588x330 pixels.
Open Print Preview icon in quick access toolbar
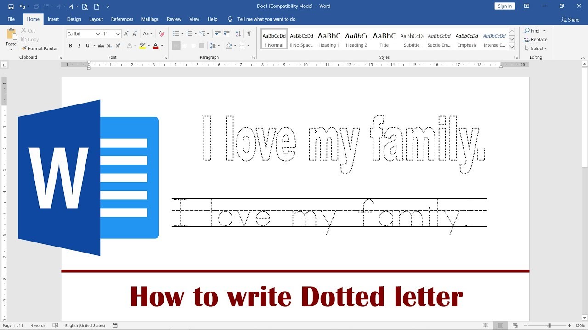click(x=85, y=6)
